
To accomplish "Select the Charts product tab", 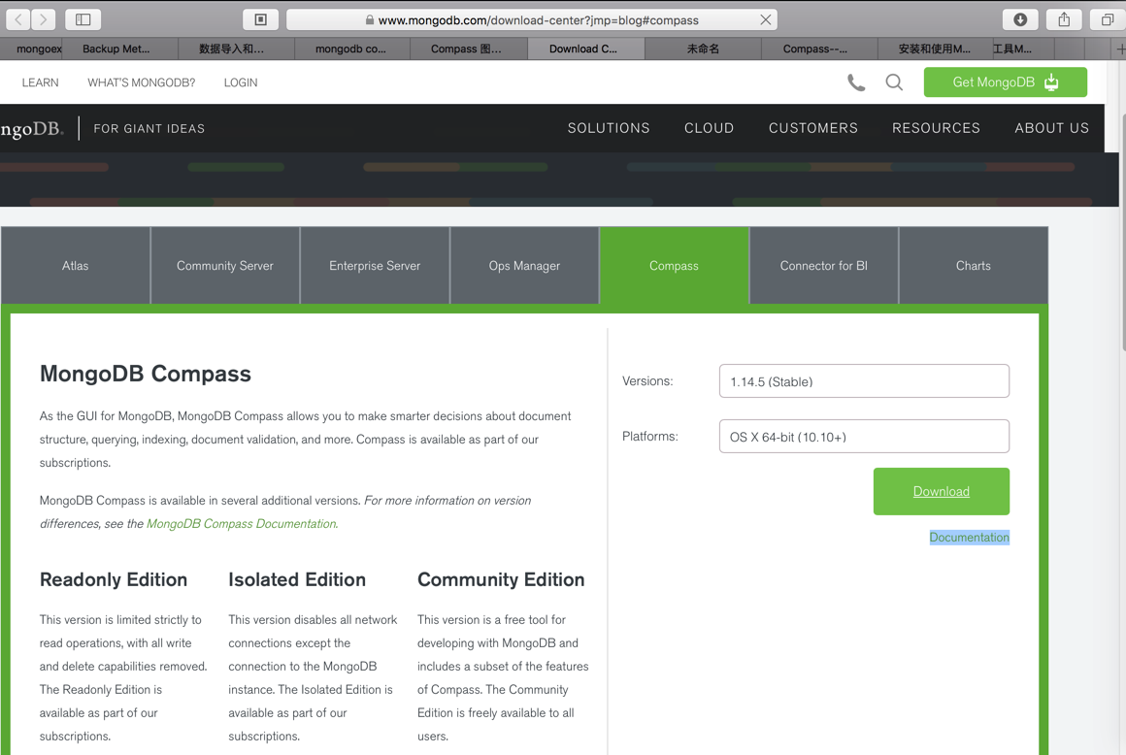I will pyautogui.click(x=973, y=266).
